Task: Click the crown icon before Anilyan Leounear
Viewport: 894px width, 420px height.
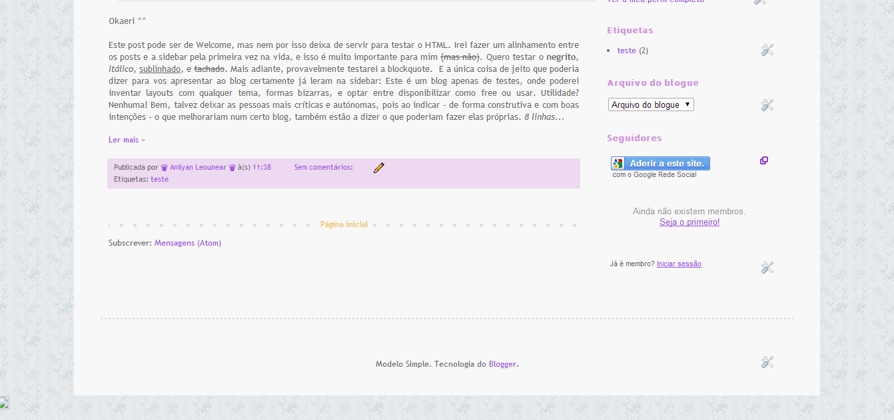Action: pos(165,168)
